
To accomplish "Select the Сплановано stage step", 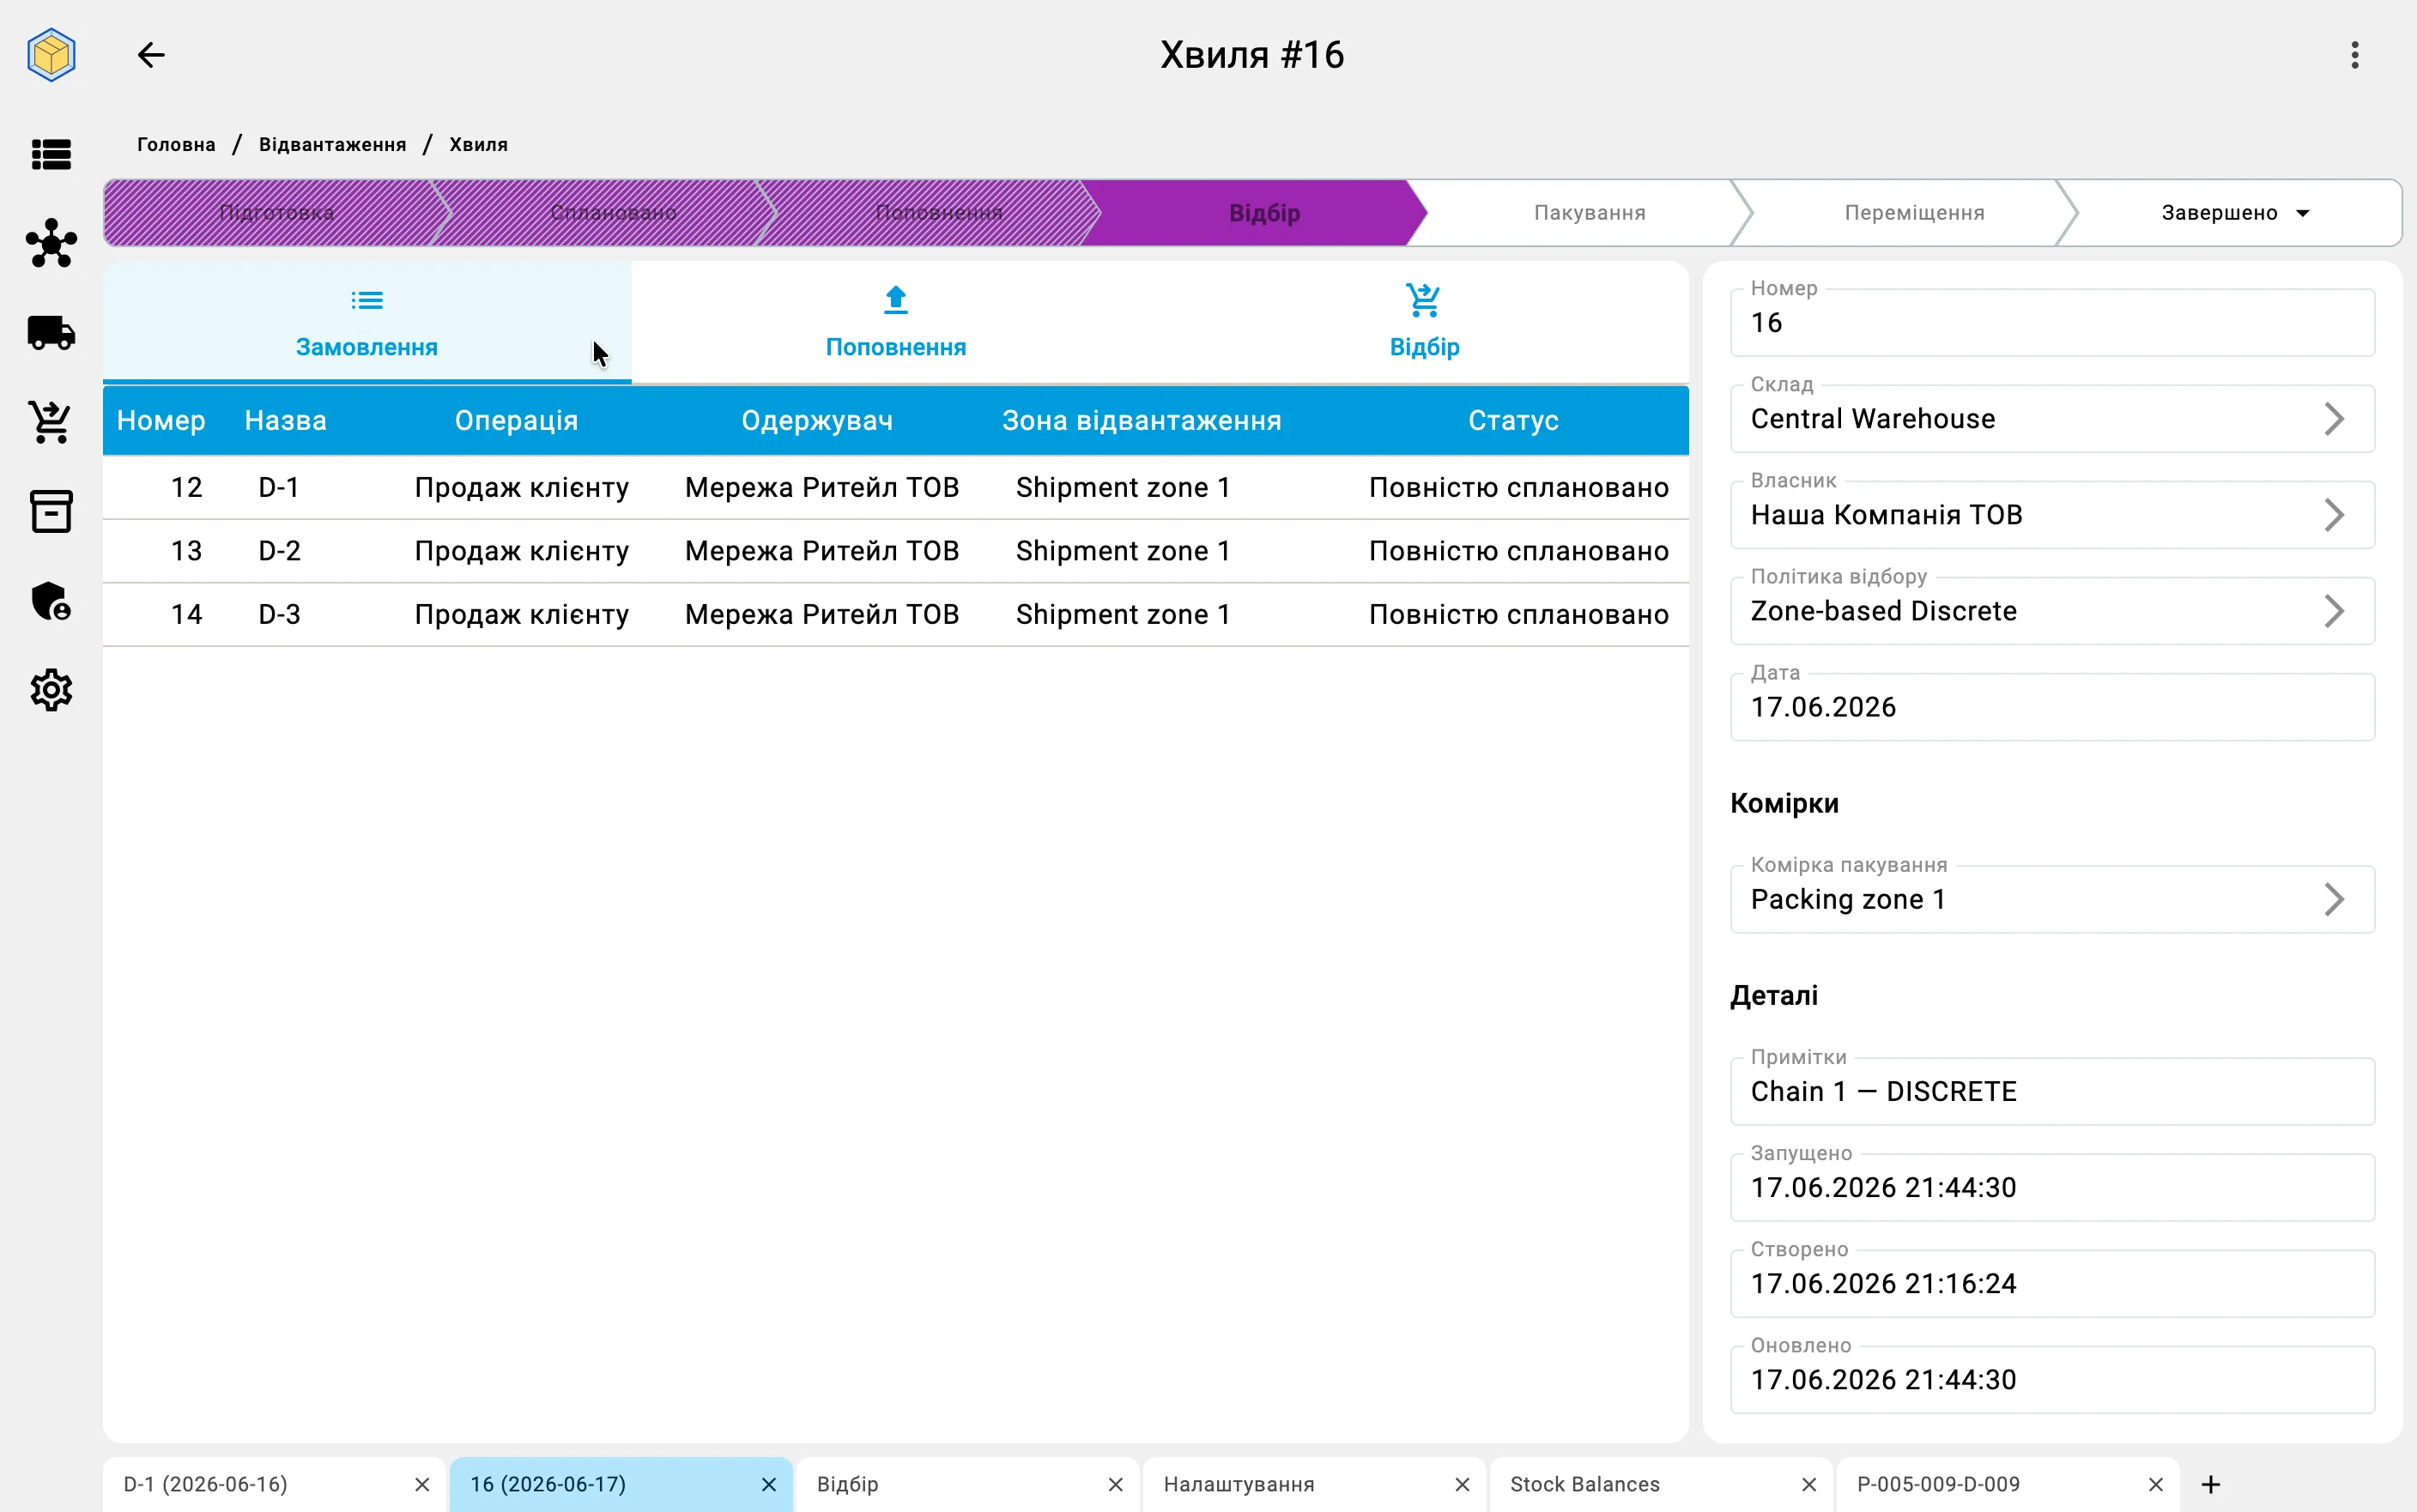I will [x=613, y=213].
